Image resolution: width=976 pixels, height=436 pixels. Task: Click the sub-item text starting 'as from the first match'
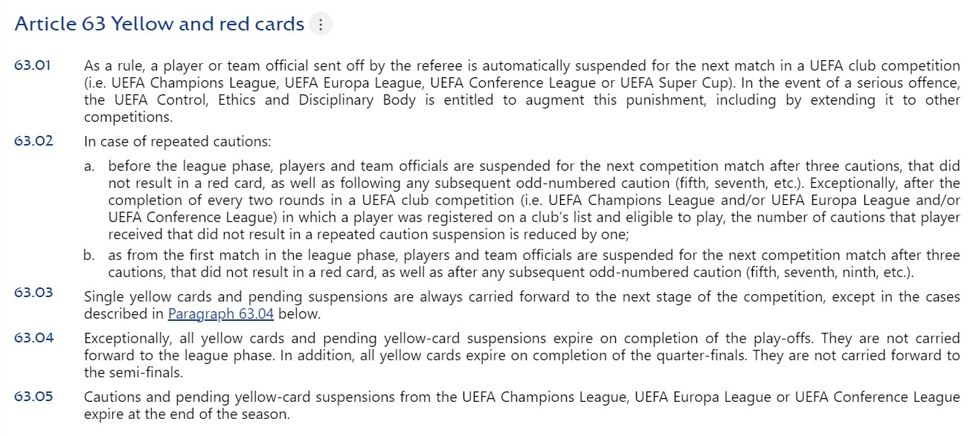click(x=533, y=264)
